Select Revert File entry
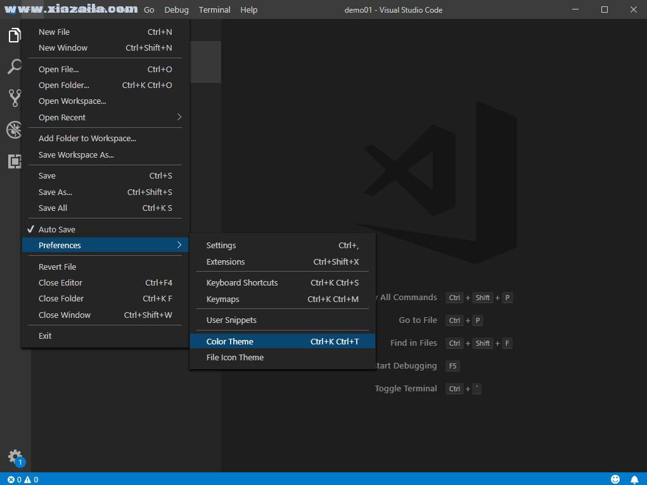The width and height of the screenshot is (647, 485). point(105,267)
